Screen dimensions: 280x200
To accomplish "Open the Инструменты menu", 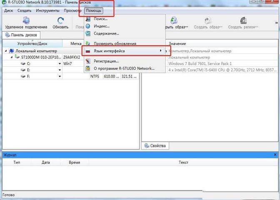I will click(47, 10).
